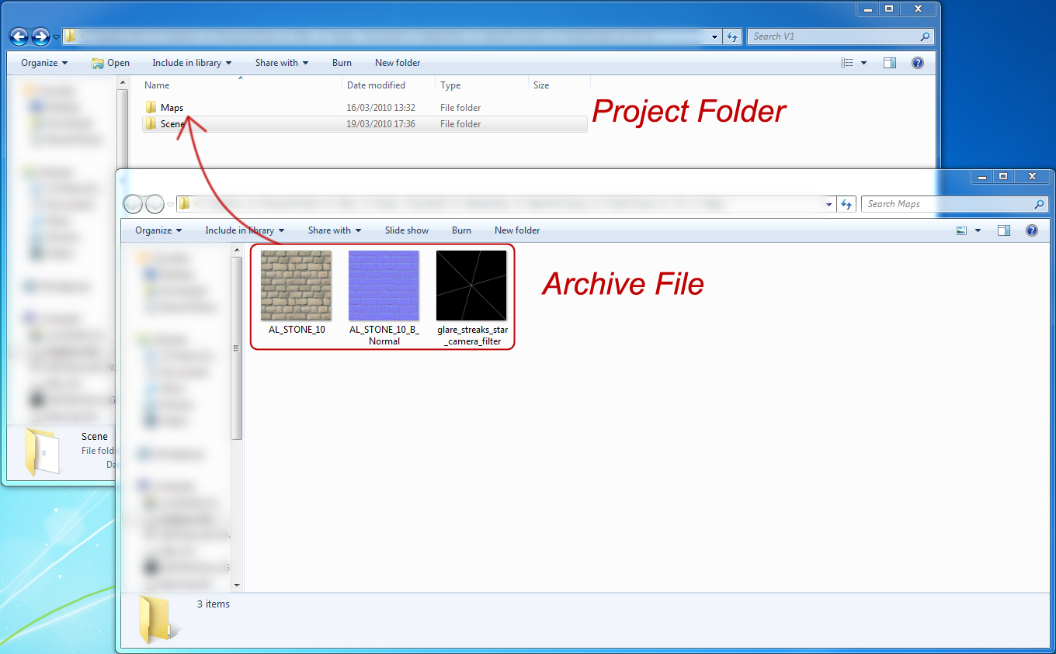Click recent pages arrow in back window
This screenshot has width=1056, height=654.
coord(57,37)
